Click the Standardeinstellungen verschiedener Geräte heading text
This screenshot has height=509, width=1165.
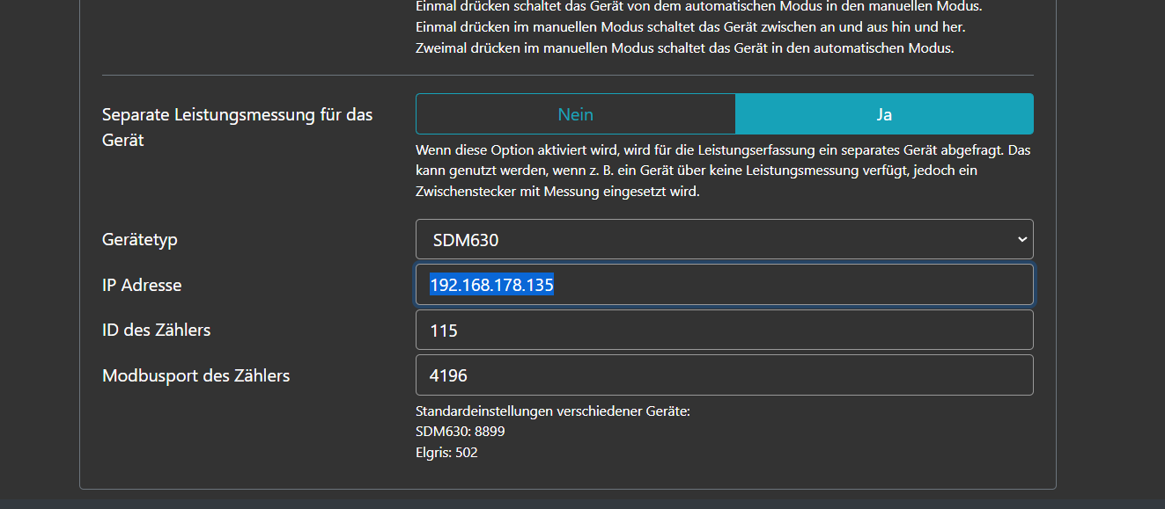pos(552,411)
